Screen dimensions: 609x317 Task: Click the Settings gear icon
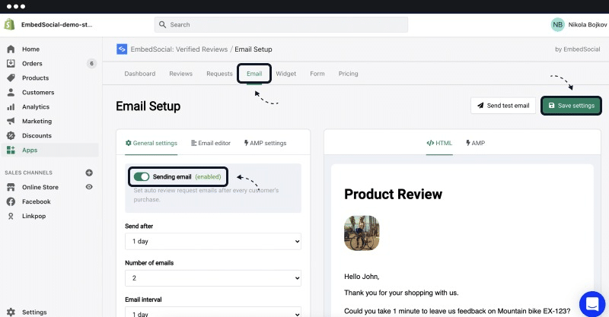(11, 312)
